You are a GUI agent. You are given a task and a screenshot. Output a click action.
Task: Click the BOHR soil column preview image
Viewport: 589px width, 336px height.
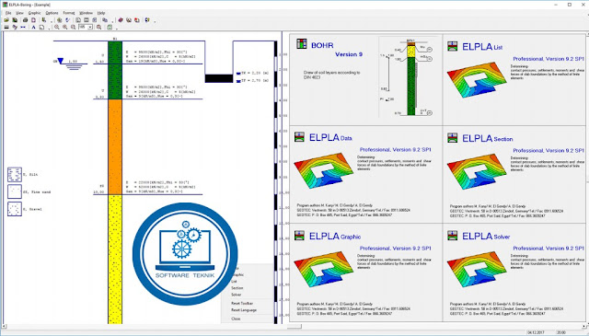410,77
